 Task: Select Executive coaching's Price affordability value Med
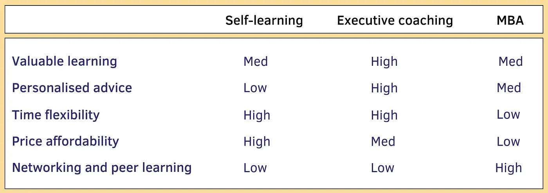[x=383, y=141]
